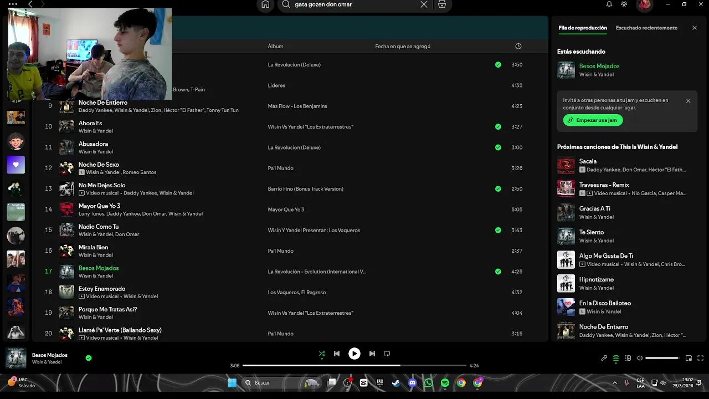Sort by Fecha en que se agregó
709x399 pixels.
(403, 47)
